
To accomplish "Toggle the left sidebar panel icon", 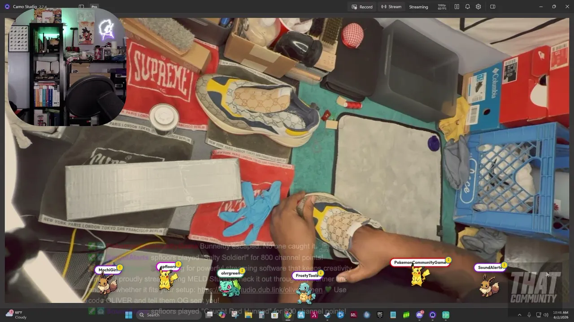I will (x=81, y=7).
